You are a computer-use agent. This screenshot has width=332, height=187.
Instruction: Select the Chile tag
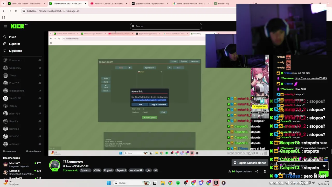(x=97, y=170)
